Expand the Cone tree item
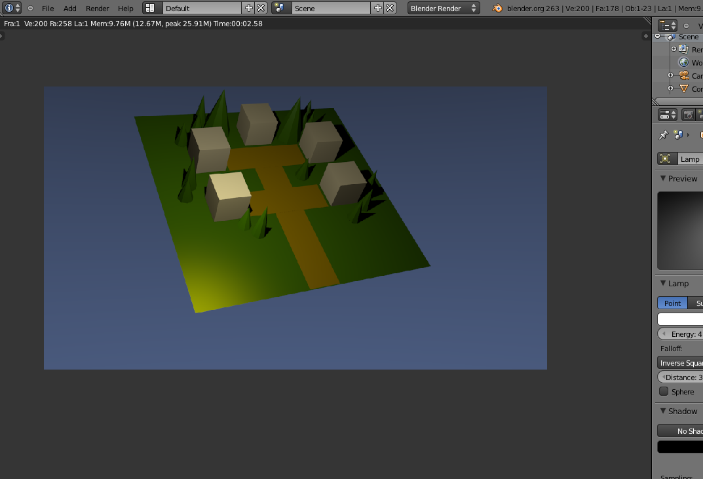Viewport: 703px width, 479px height. 670,88
